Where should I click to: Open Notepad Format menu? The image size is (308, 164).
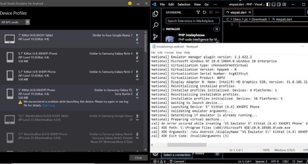[169, 53]
